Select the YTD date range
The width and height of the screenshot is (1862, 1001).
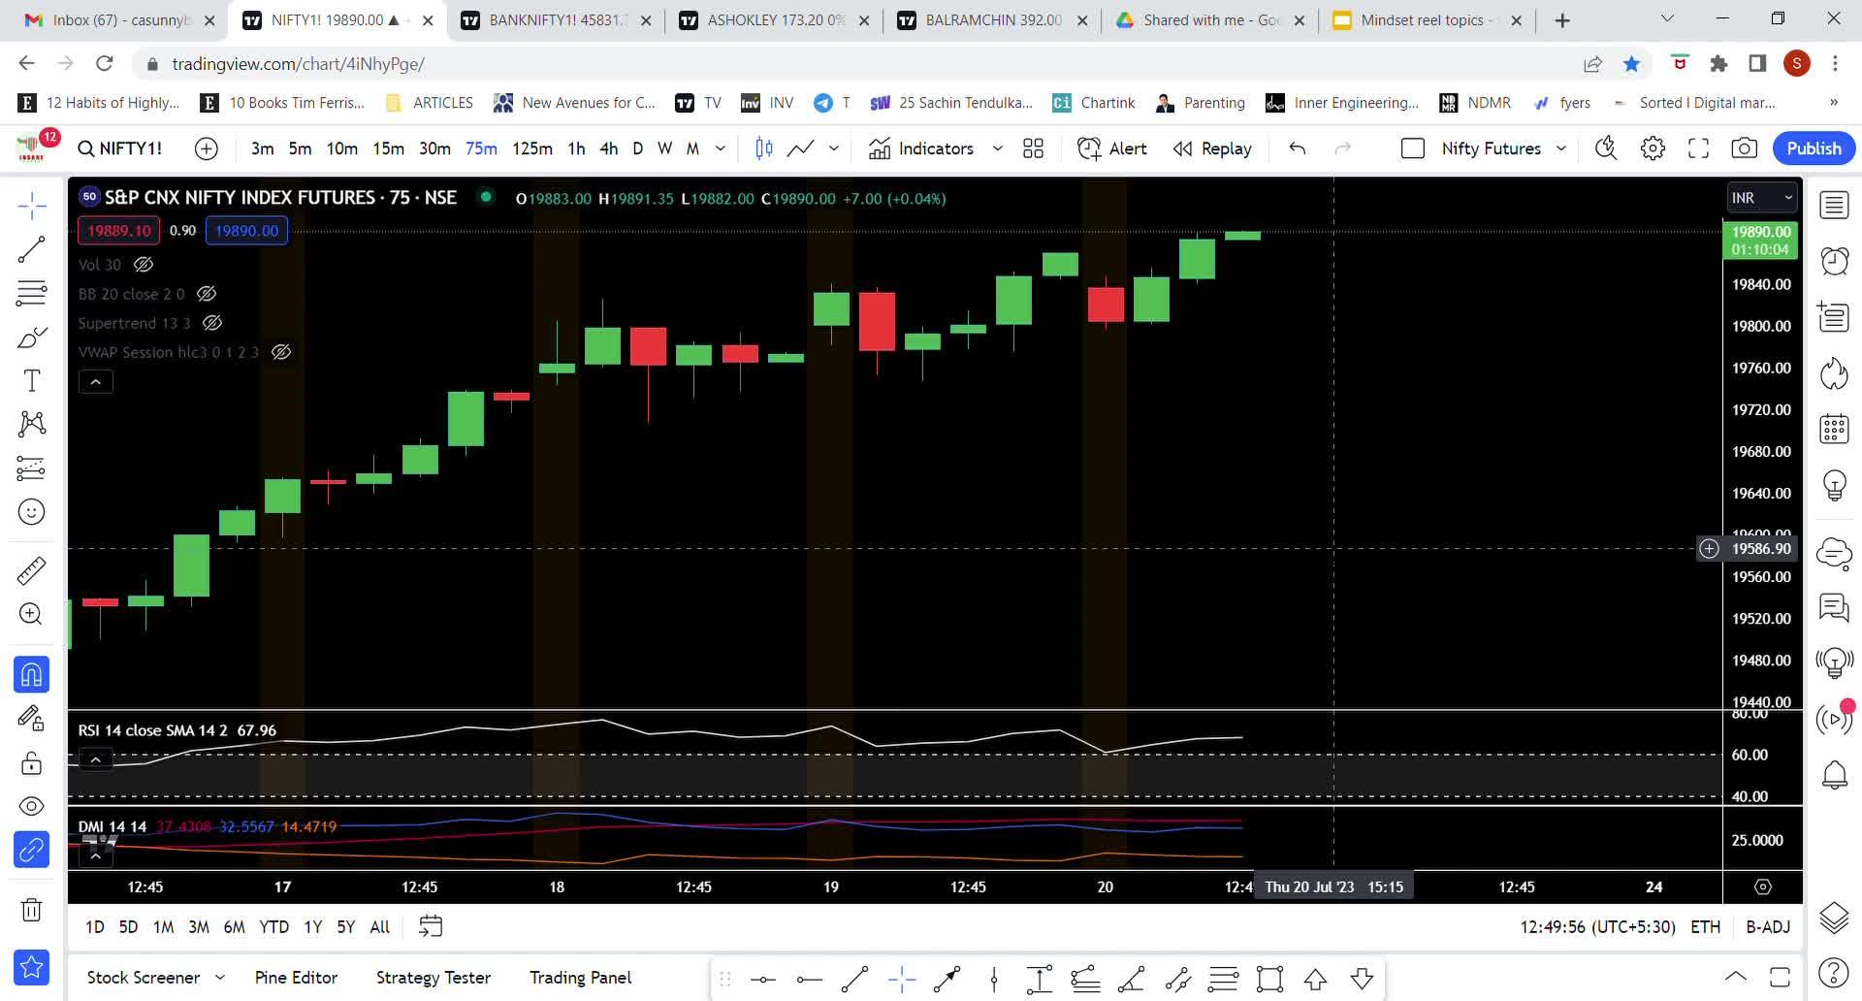(x=274, y=927)
